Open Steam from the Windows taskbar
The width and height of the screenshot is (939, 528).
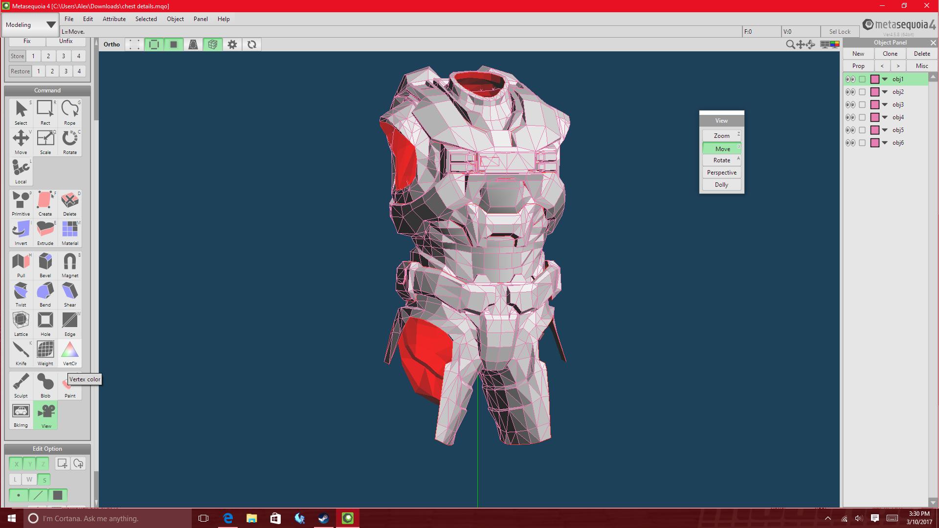(x=323, y=518)
